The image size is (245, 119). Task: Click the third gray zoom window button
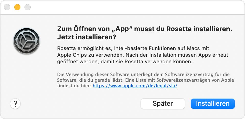point(27,7)
